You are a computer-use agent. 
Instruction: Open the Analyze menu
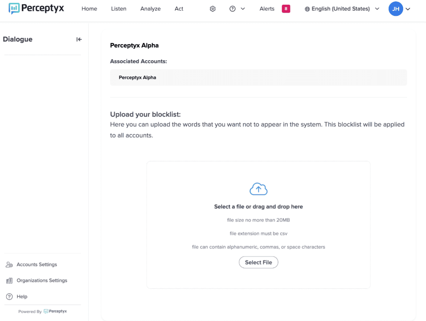click(150, 9)
